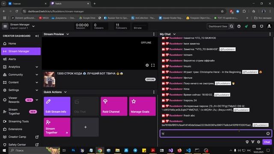
Task: Click the Raid Channel quick action
Action: tap(114, 107)
